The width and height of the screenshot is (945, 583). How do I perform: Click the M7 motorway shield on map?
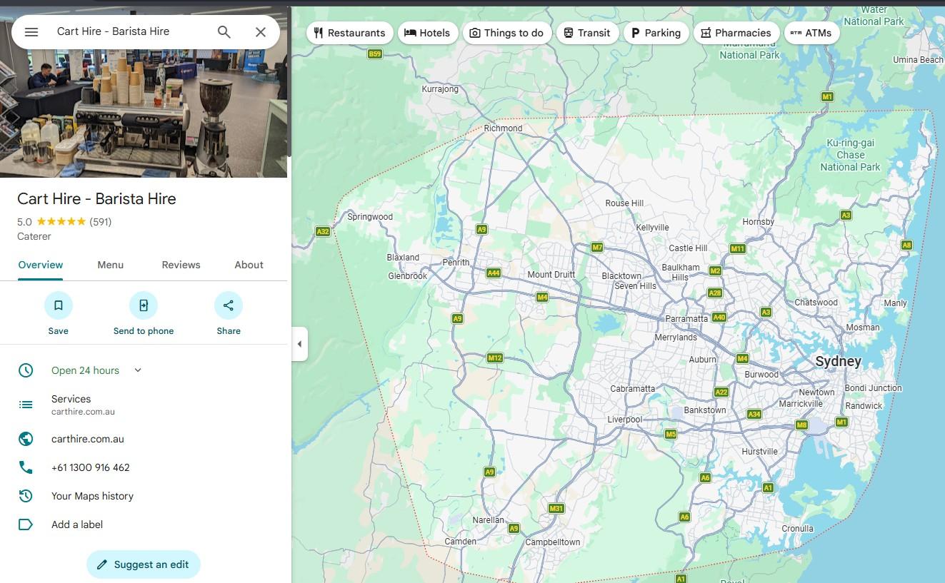click(x=598, y=248)
